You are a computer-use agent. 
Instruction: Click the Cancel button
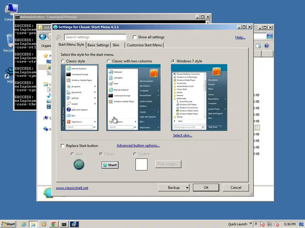(236, 188)
